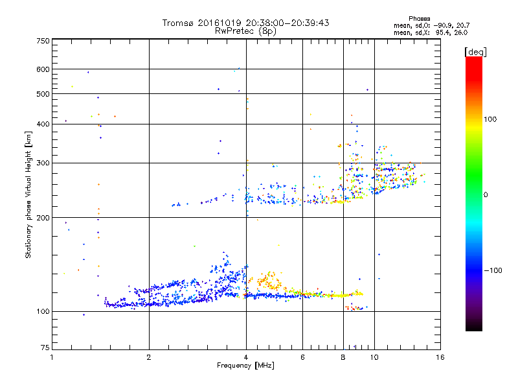Viewport: 518px width, 389px height.
Task: Click the x-axis tick label '8'
Action: (x=343, y=357)
